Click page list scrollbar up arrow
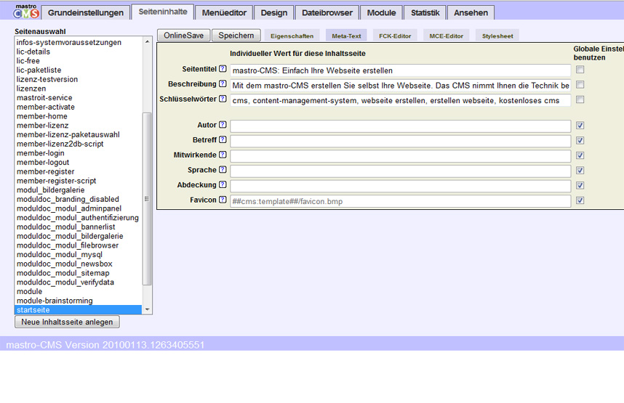 [x=147, y=41]
